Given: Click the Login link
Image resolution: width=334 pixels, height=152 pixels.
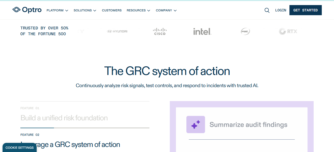Looking at the screenshot, I should (x=281, y=10).
